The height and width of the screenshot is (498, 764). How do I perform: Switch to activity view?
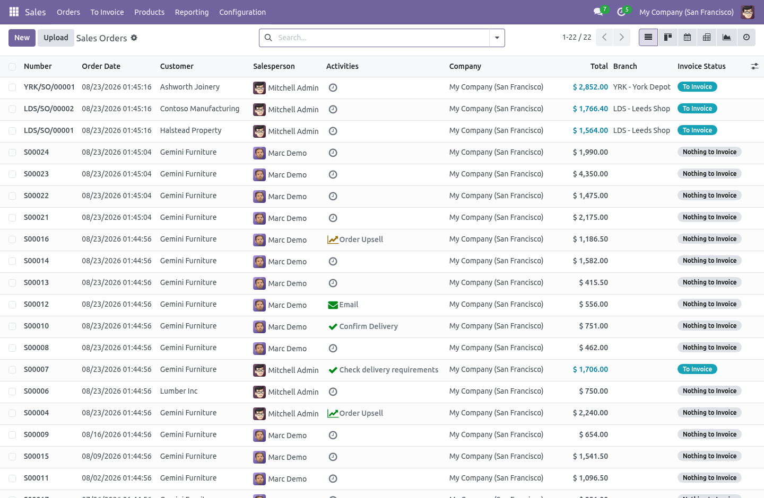click(x=746, y=38)
